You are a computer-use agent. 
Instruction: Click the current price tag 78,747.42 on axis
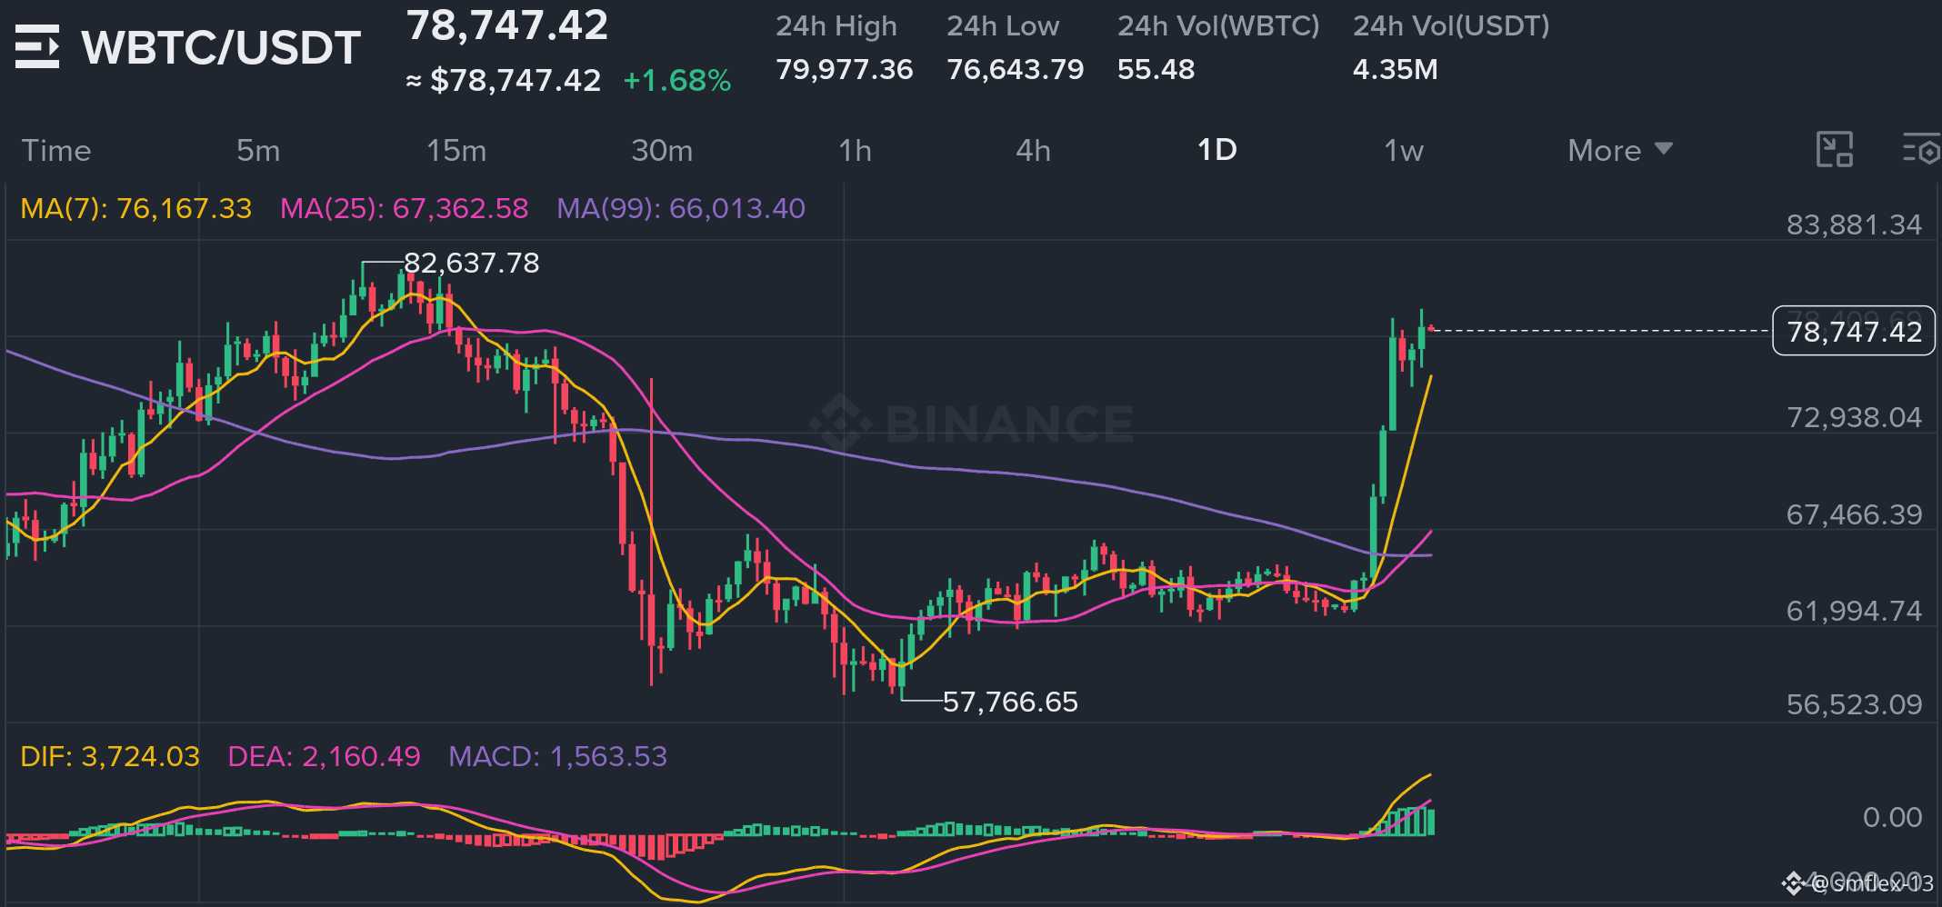coord(1854,331)
